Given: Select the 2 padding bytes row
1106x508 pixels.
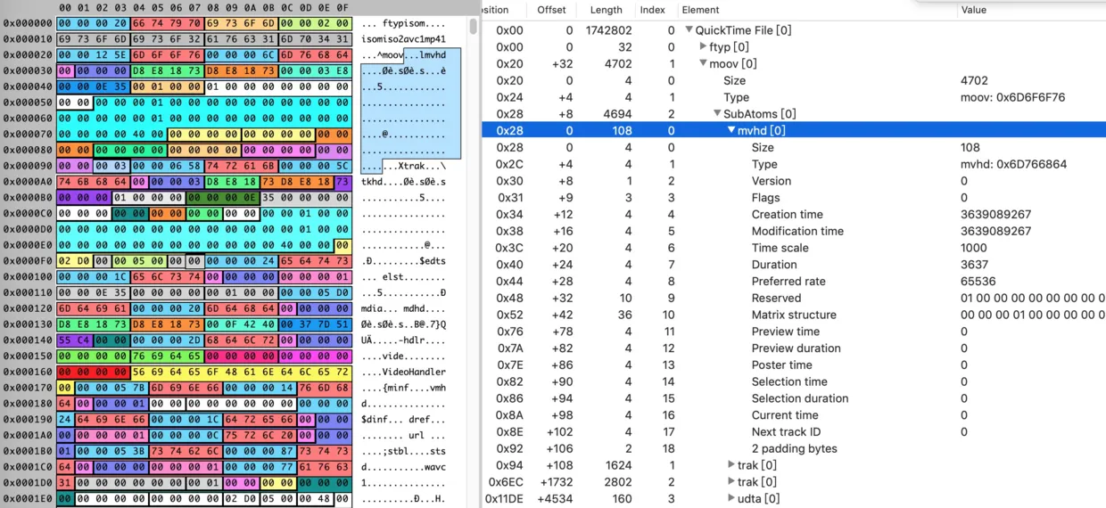Looking at the screenshot, I should [x=794, y=448].
